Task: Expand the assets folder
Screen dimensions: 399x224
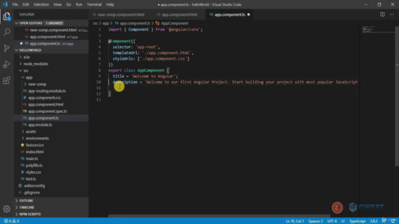Action: pos(51,131)
